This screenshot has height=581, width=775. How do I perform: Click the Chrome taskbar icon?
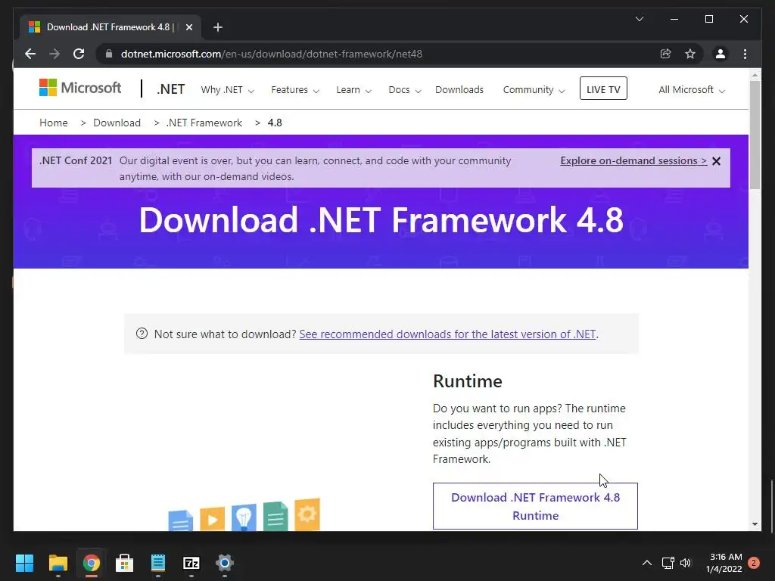(x=91, y=563)
